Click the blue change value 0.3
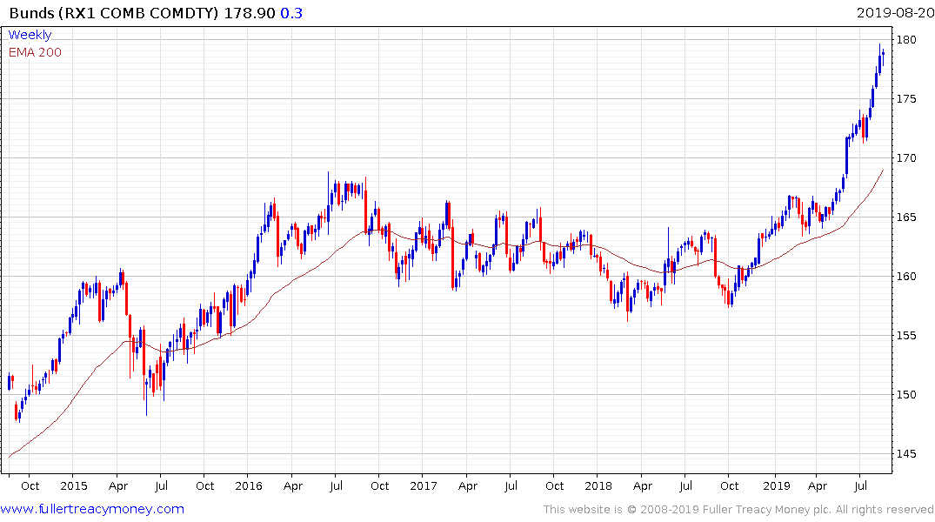 pyautogui.click(x=291, y=12)
